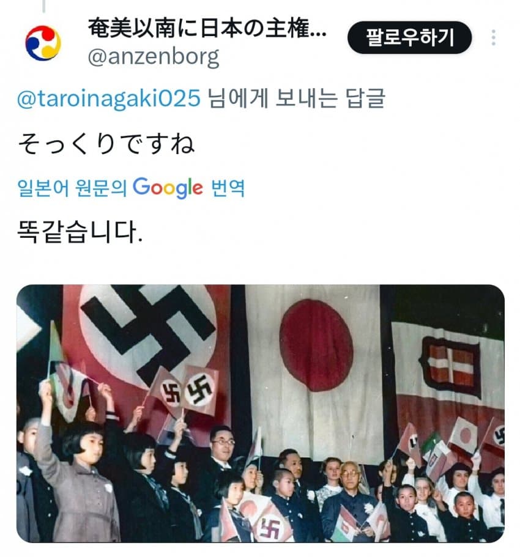Open the three-dot more options menu

(x=493, y=38)
